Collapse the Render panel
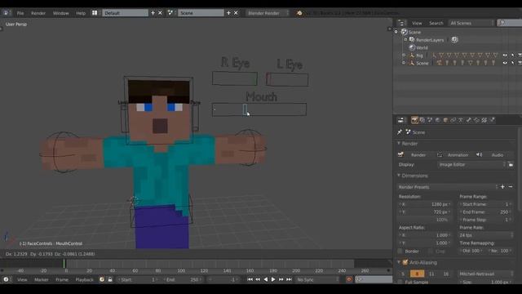This screenshot has width=522, height=294. (x=399, y=144)
